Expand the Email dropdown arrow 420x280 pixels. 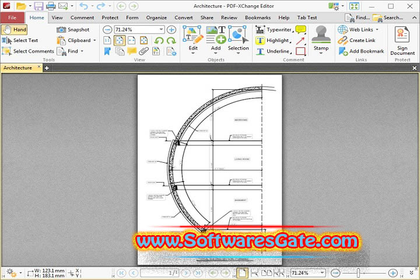point(72,6)
